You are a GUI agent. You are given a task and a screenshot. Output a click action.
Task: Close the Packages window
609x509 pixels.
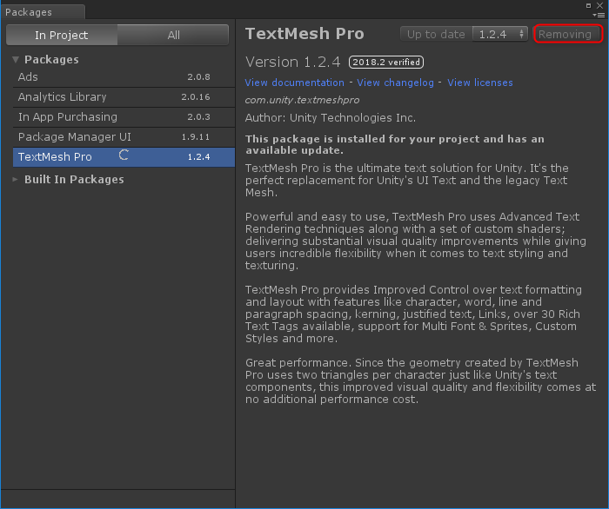pyautogui.click(x=602, y=4)
